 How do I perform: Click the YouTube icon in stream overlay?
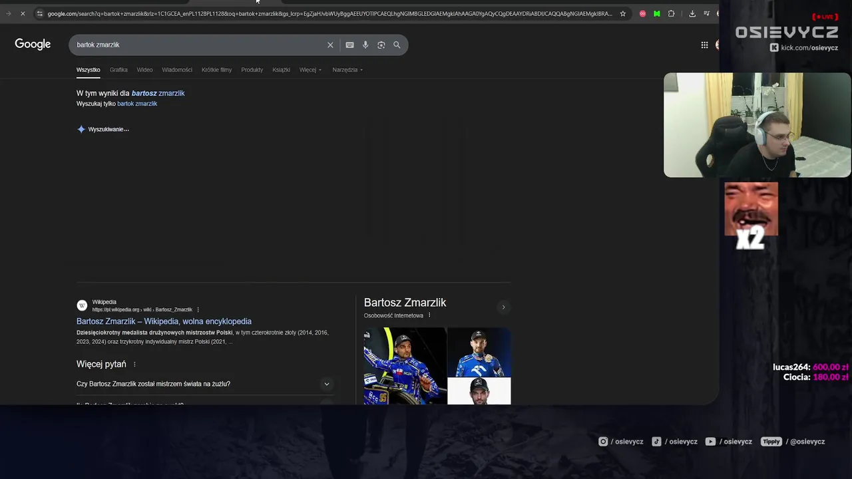click(x=711, y=441)
